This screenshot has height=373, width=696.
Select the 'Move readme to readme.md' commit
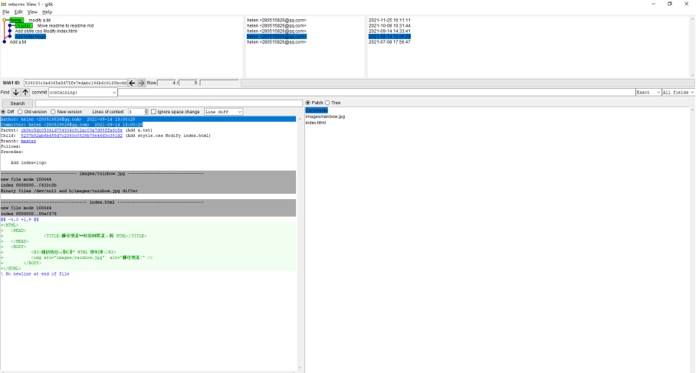point(65,26)
